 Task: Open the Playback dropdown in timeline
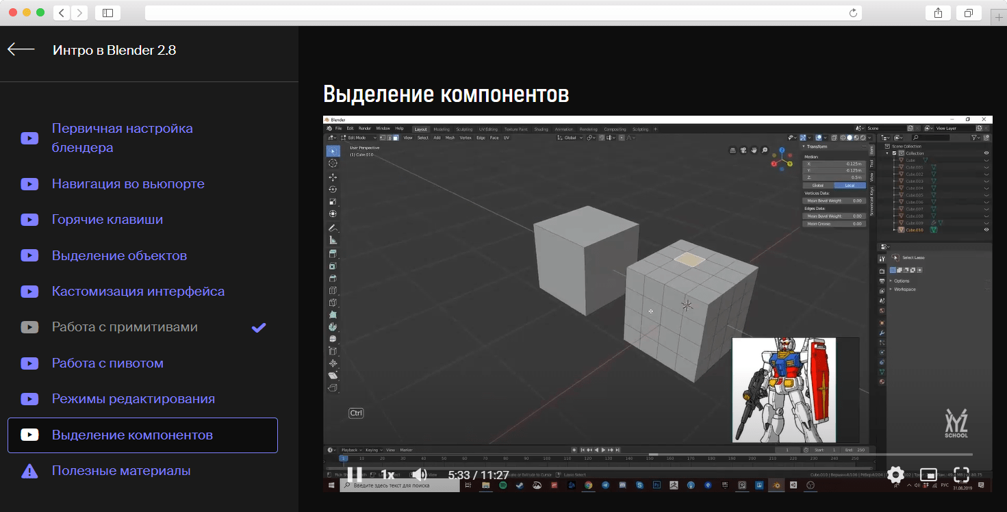[x=351, y=450]
